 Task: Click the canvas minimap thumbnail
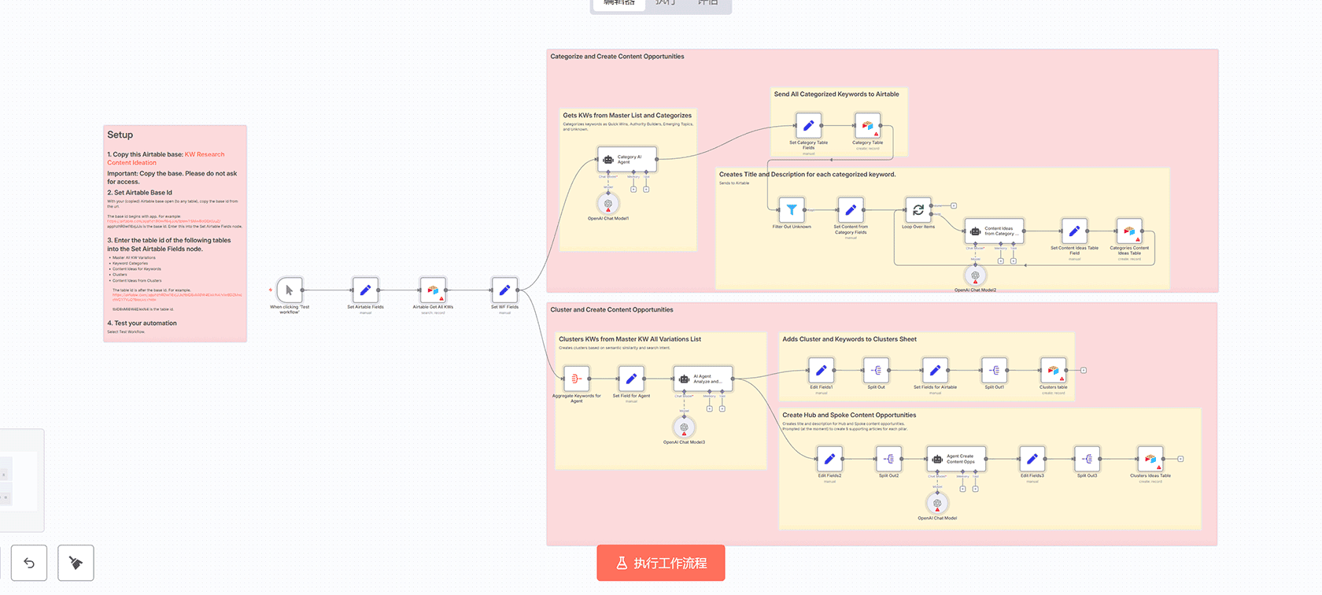pyautogui.click(x=20, y=480)
